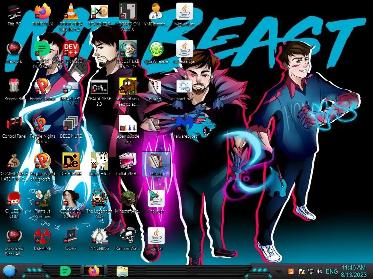Viewport: 373px width, 279px height.
Task: Select the dog icon 'some of you need'
Action: pos(127,92)
